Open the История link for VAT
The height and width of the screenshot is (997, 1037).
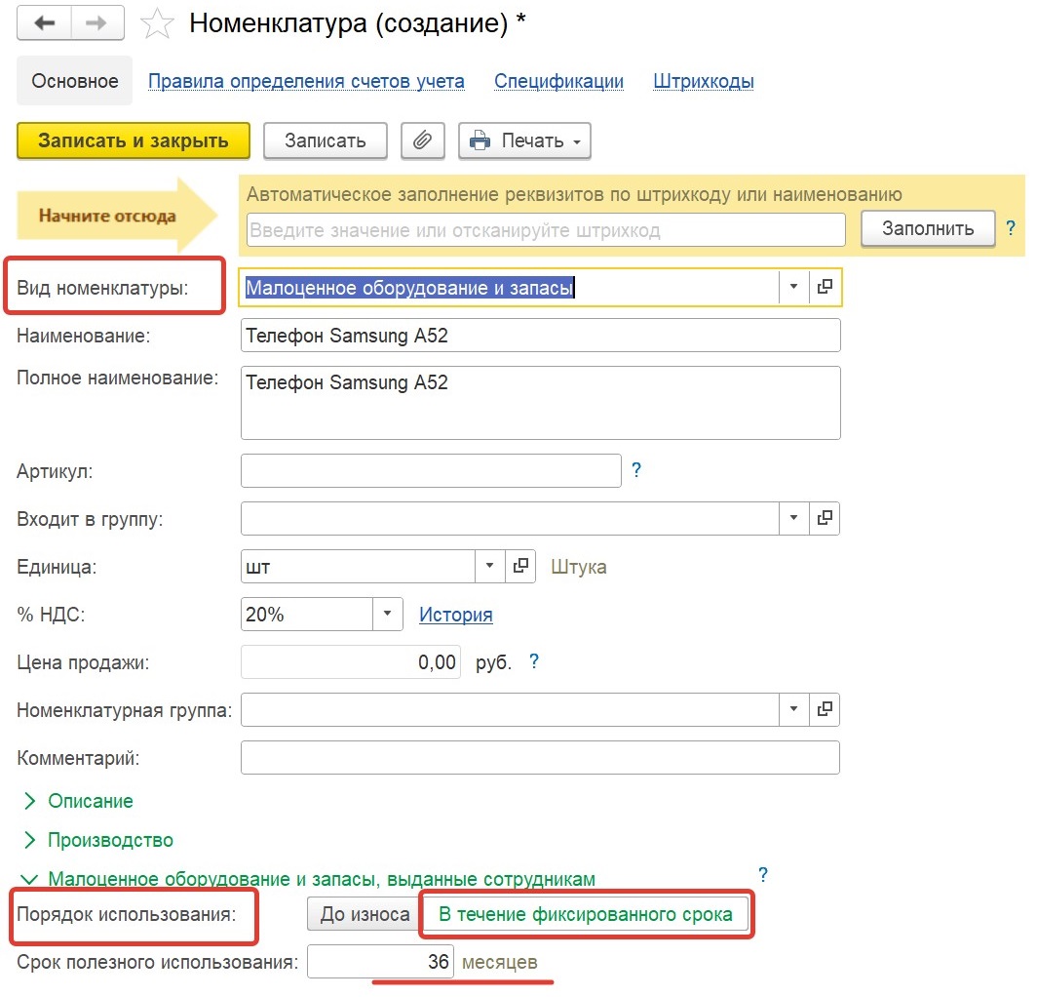(456, 615)
